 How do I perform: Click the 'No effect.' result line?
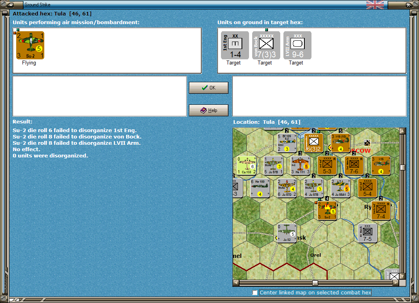click(26, 149)
